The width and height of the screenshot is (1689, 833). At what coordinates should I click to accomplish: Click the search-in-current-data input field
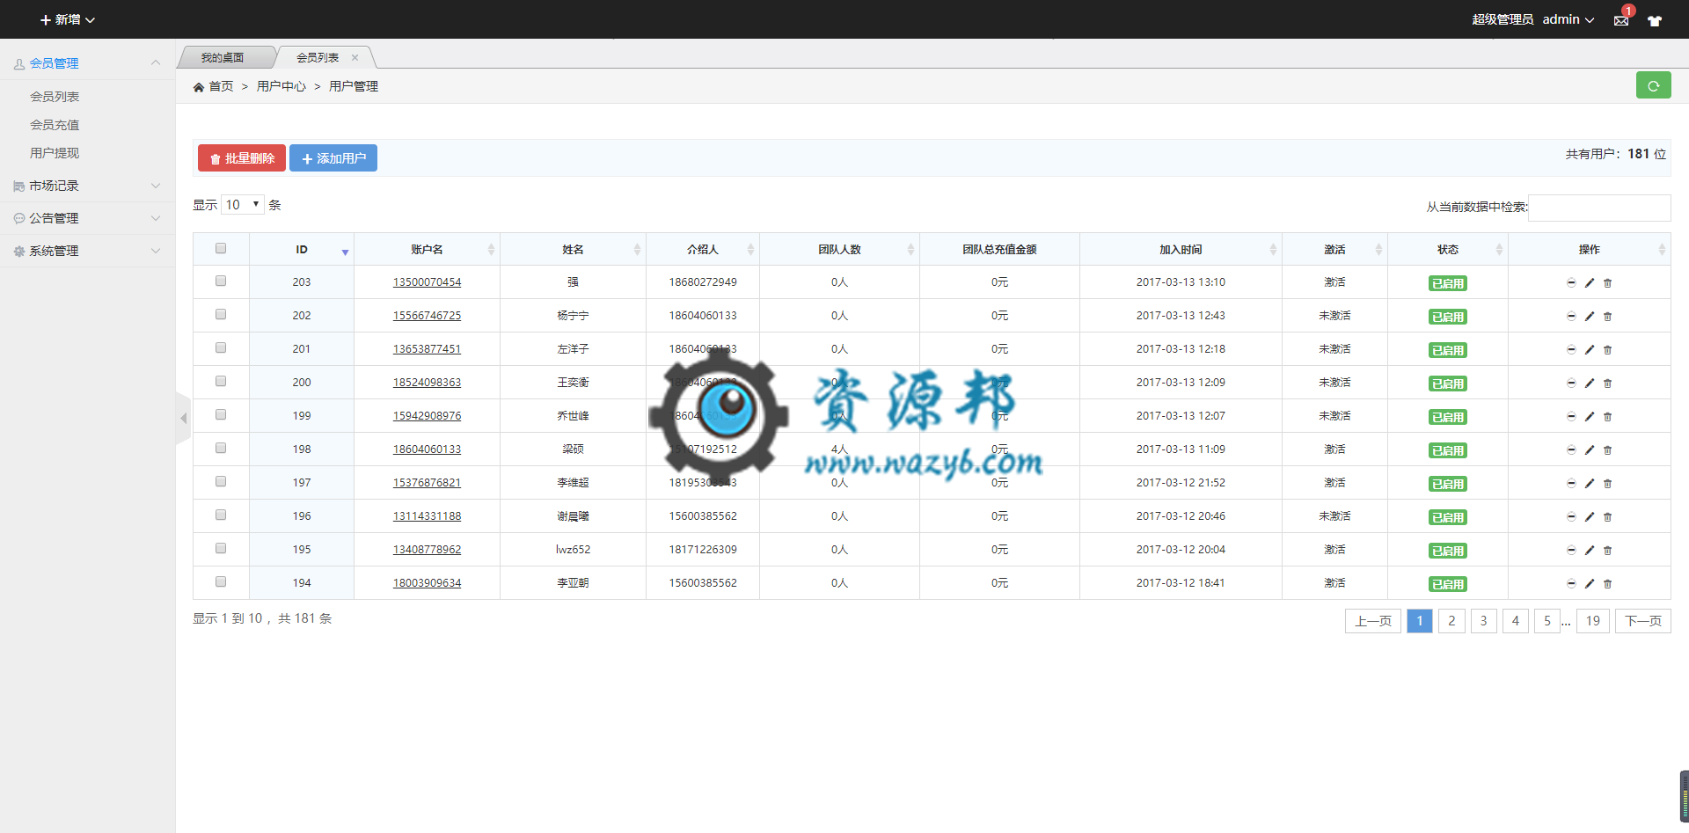click(x=1599, y=208)
